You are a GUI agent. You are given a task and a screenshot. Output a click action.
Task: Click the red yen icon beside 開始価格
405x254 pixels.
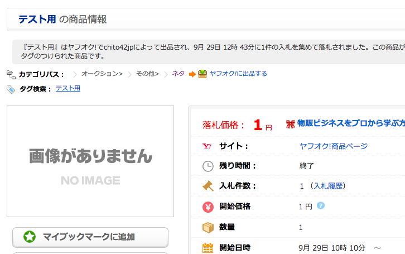(208, 207)
